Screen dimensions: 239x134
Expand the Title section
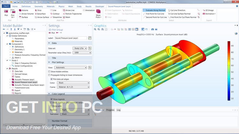(x=49, y=58)
